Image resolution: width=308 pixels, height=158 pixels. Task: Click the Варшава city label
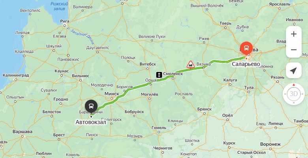tap(23, 132)
